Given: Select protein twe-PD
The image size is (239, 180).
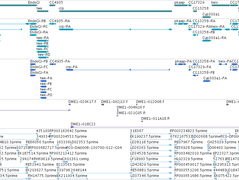Looking at the screenshot, I should (46, 95).
